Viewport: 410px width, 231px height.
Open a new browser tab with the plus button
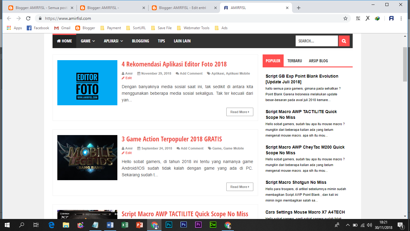tap(298, 8)
